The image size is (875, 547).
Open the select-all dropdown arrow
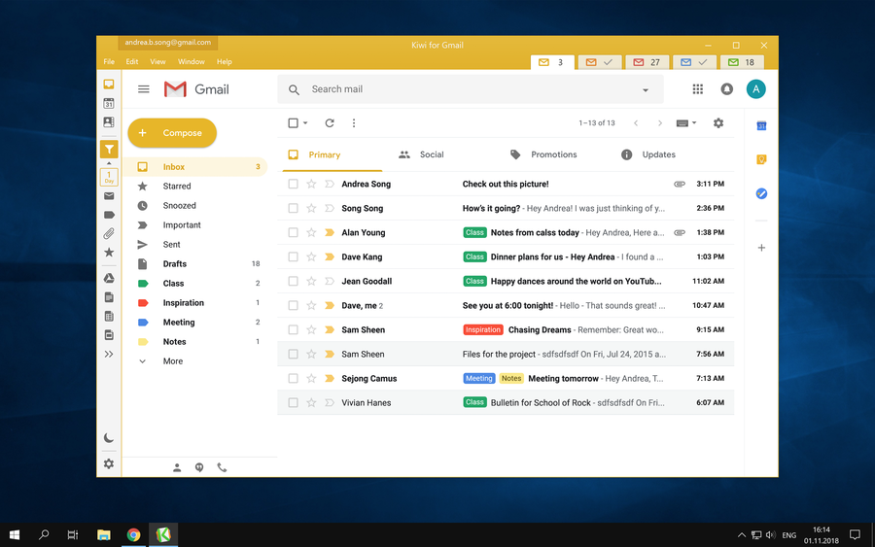point(305,123)
